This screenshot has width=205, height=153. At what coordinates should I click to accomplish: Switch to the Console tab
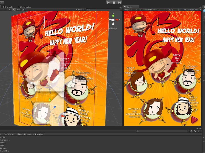9,7
